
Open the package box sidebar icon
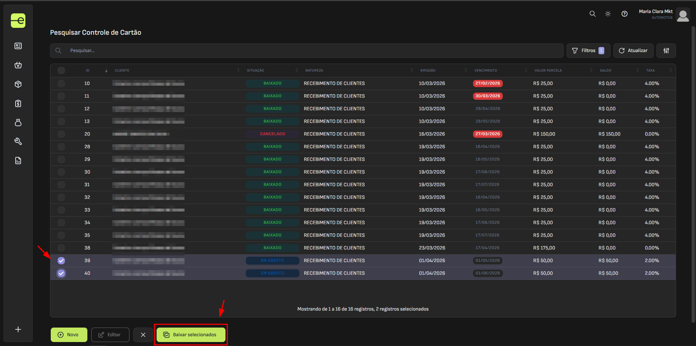[18, 84]
